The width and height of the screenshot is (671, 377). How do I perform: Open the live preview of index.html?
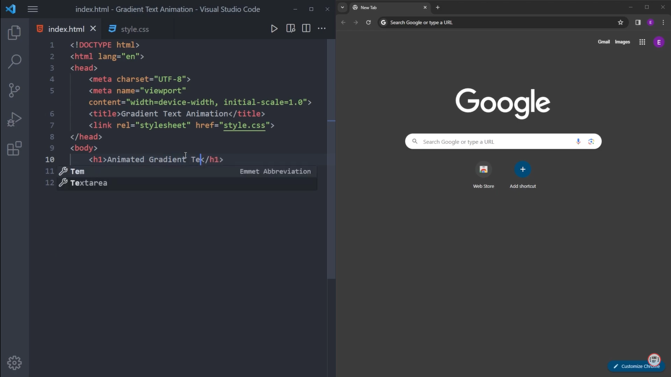290,28
